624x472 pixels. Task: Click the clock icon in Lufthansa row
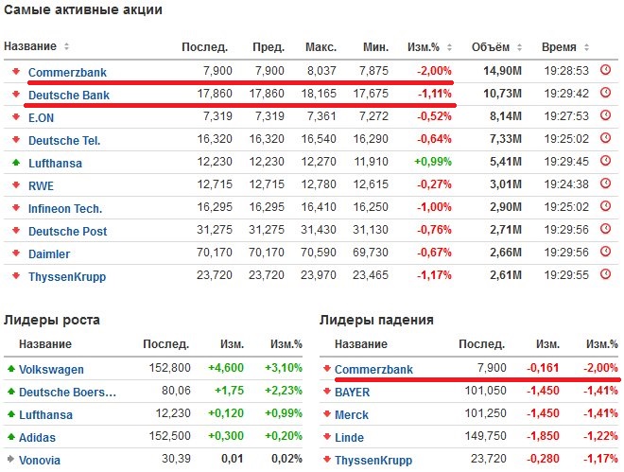[606, 163]
